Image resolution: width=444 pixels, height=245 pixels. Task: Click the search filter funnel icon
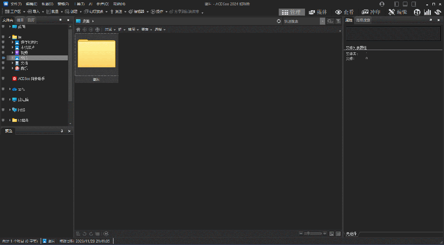[x=338, y=21]
